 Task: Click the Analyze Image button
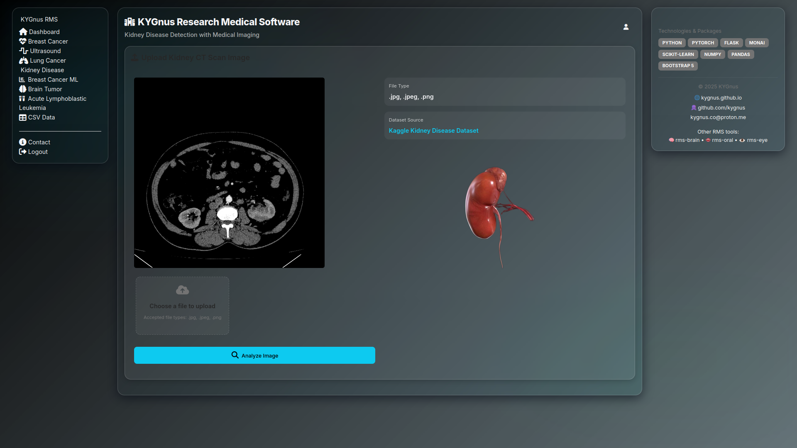point(254,355)
